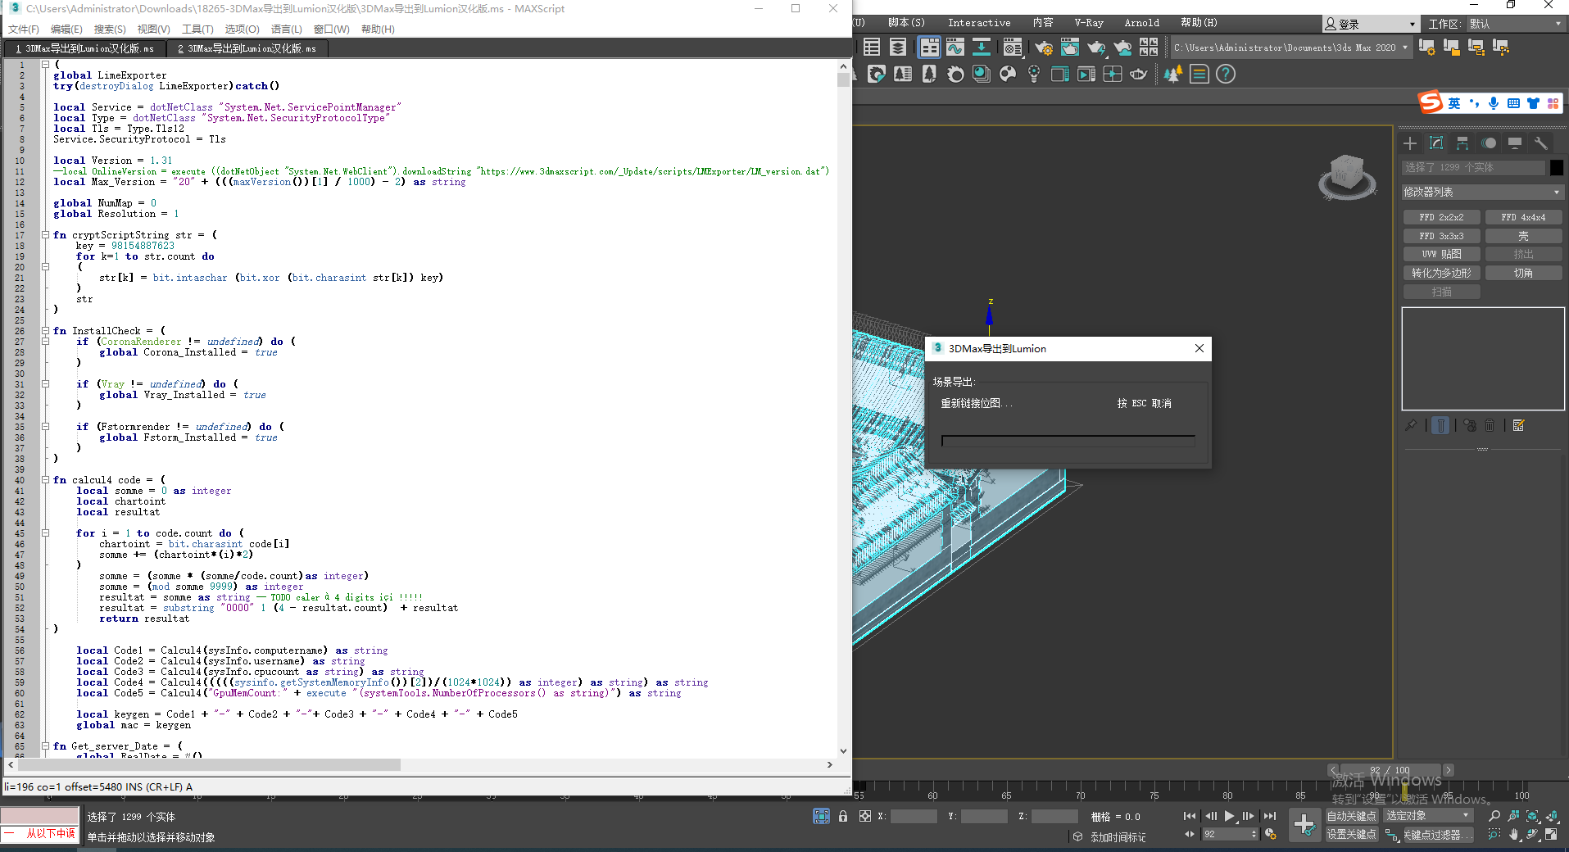Toggle absolute/offset transform type-in mode

(x=865, y=816)
